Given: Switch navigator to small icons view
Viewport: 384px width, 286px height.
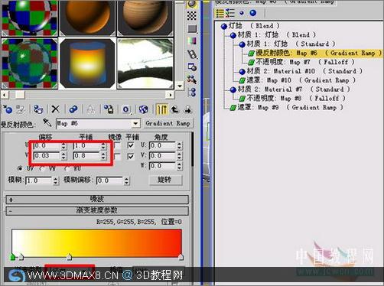Looking at the screenshot, I should tap(242, 13).
